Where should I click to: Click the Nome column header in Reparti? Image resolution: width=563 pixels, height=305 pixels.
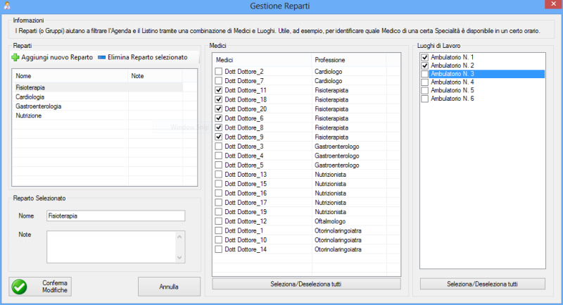point(70,76)
